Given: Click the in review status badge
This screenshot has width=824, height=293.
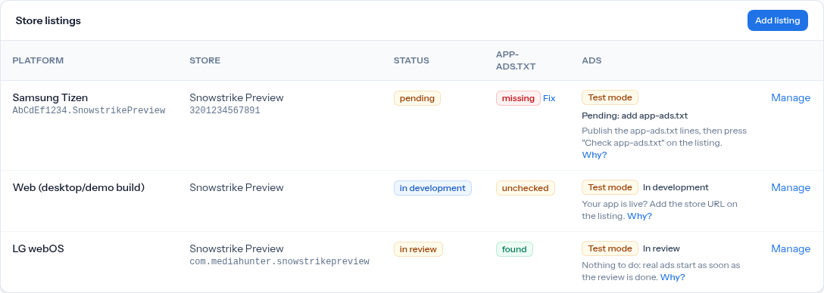Looking at the screenshot, I should (418, 249).
